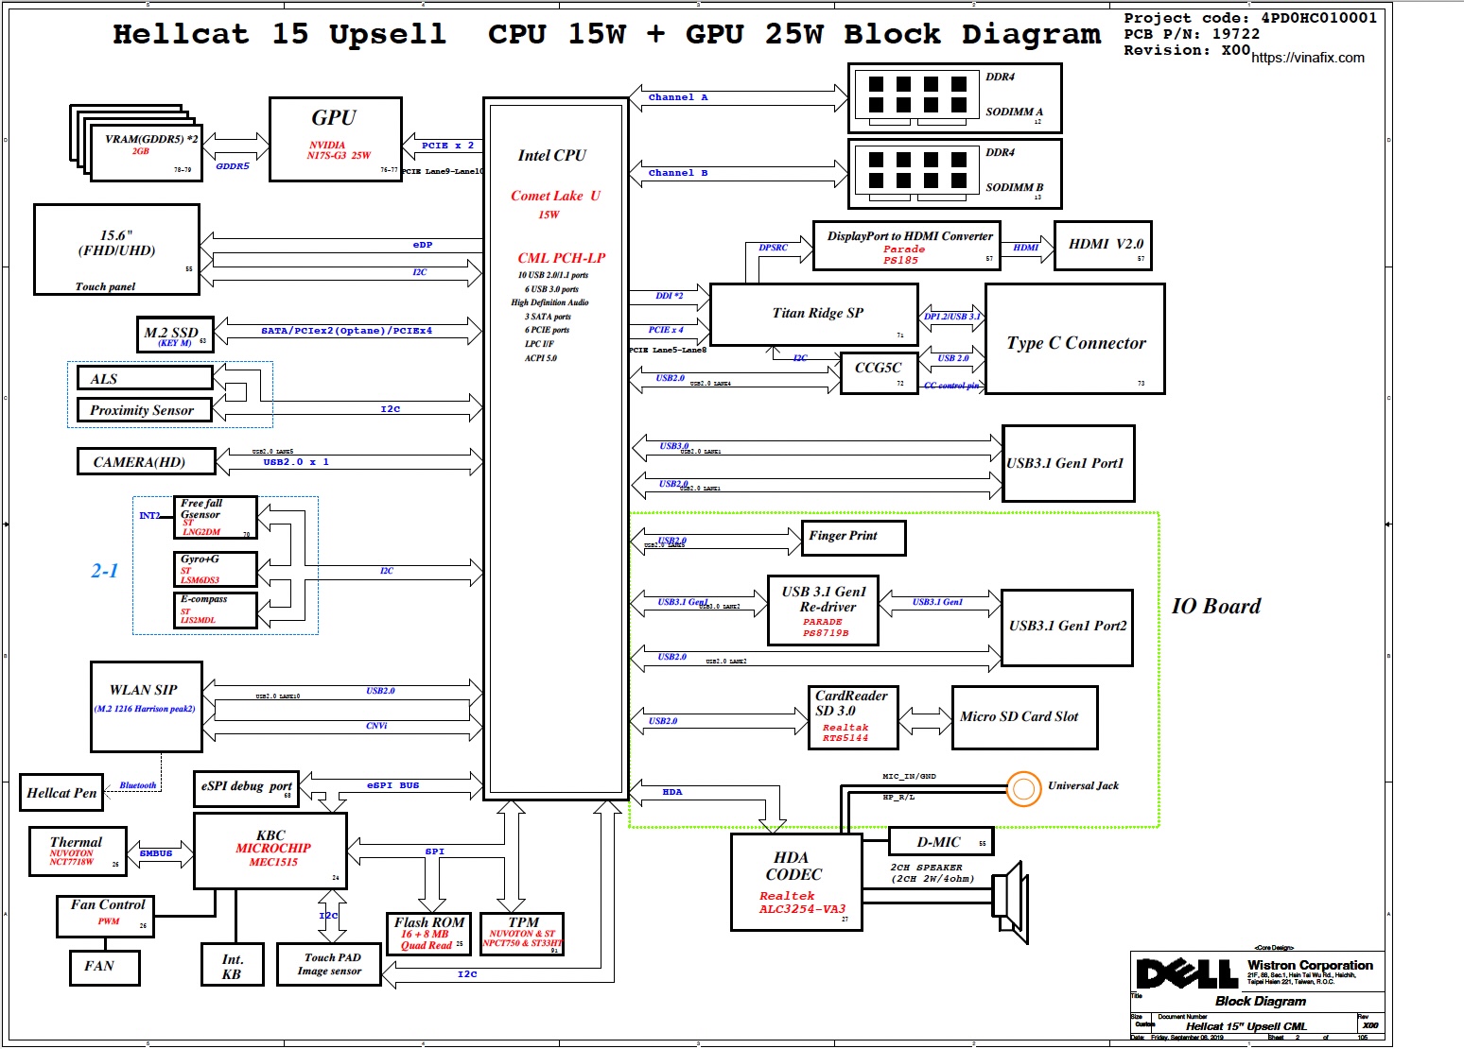Click the DisplayPort to HDMI Converter block

(x=907, y=246)
